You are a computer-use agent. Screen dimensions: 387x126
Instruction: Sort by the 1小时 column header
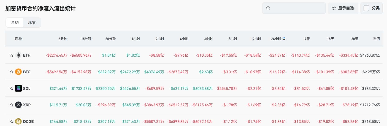point(135,39)
